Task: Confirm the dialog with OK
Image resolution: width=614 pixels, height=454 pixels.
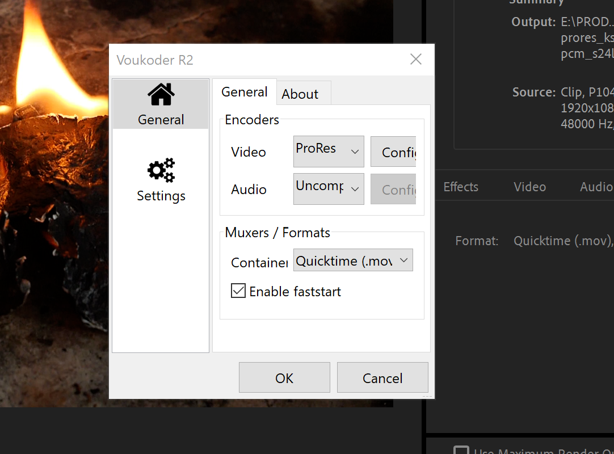Action: (284, 378)
